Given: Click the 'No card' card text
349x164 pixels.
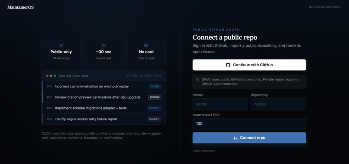Looking at the screenshot, I should (x=146, y=52).
